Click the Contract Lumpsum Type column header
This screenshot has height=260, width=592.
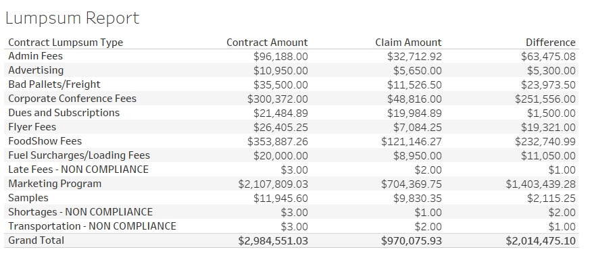pos(66,43)
